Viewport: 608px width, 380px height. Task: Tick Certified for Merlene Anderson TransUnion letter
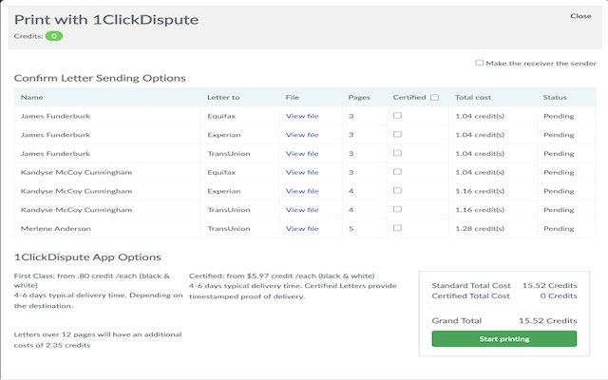(x=397, y=228)
